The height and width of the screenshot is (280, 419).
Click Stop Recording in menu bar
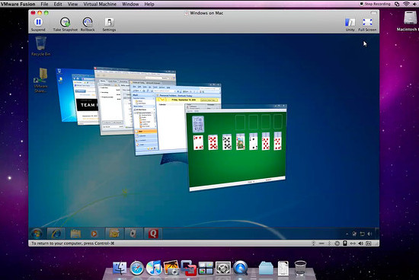[x=375, y=4]
